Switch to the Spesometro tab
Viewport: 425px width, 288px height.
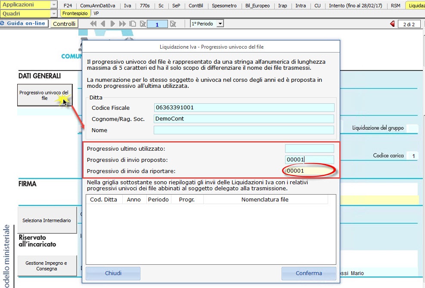click(x=224, y=6)
